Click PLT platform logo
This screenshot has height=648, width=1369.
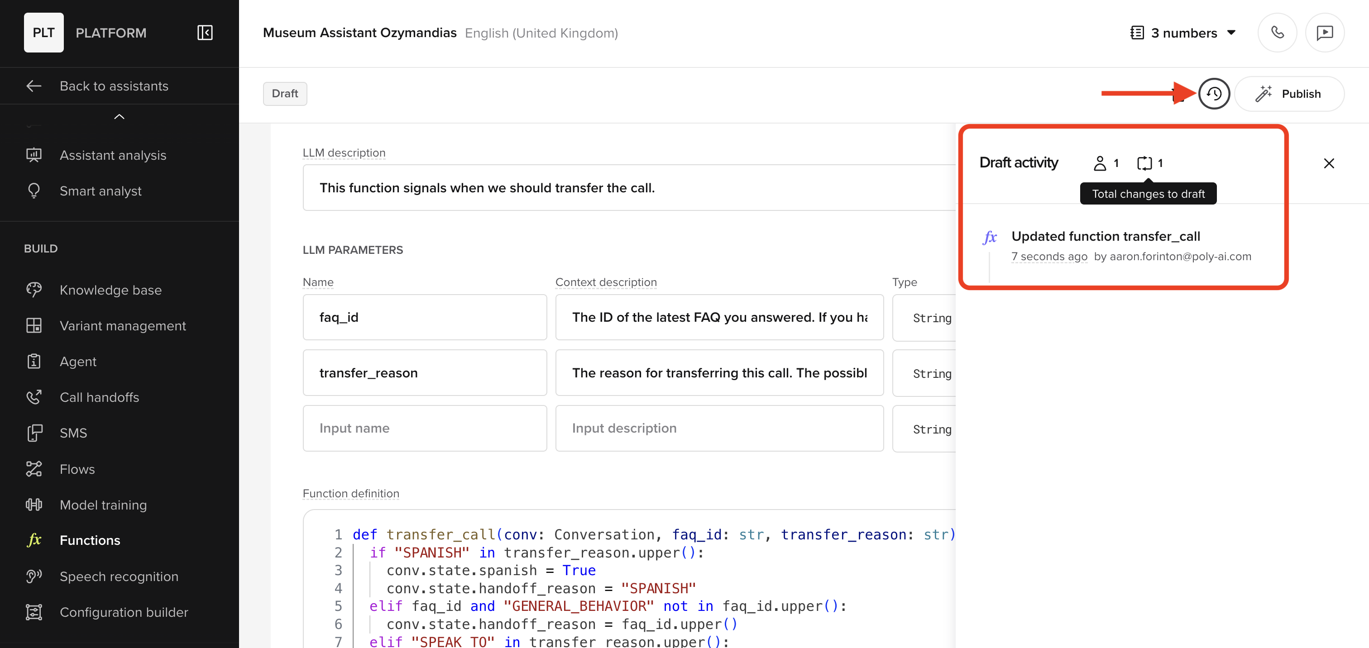click(43, 33)
